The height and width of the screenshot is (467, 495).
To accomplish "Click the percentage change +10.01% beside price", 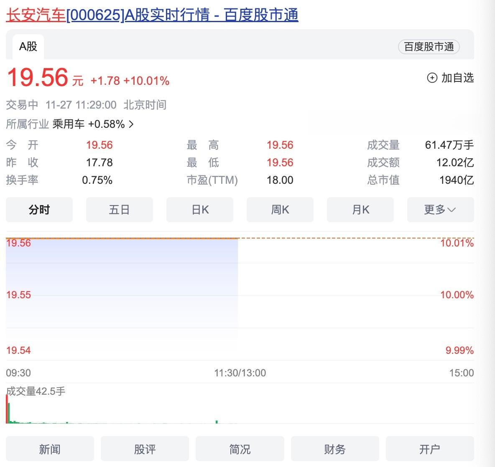I will point(146,81).
